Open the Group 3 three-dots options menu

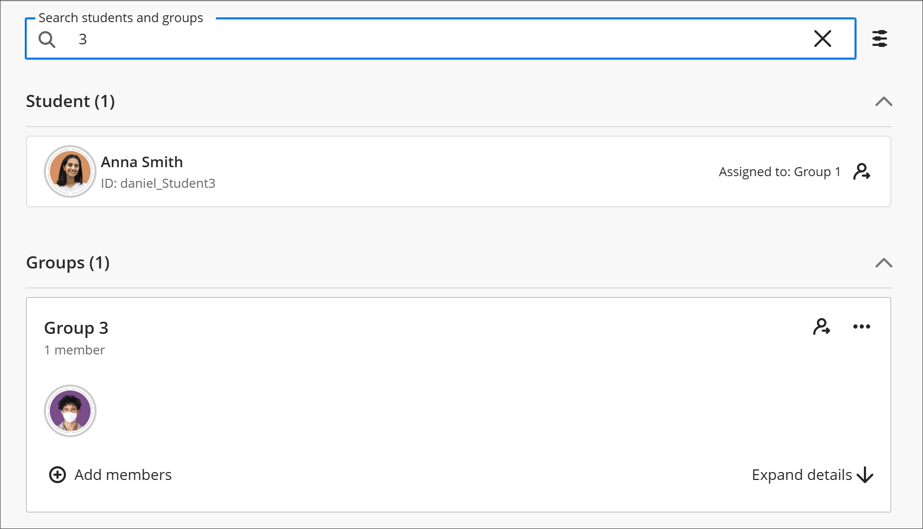tap(862, 326)
